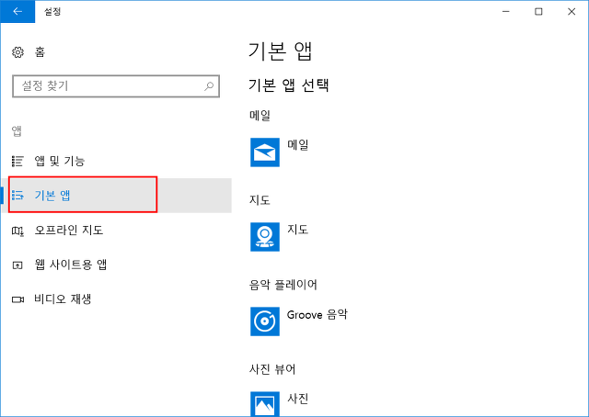589x417 pixels.
Task: Change default maps app labeled 지도
Action: (x=298, y=230)
